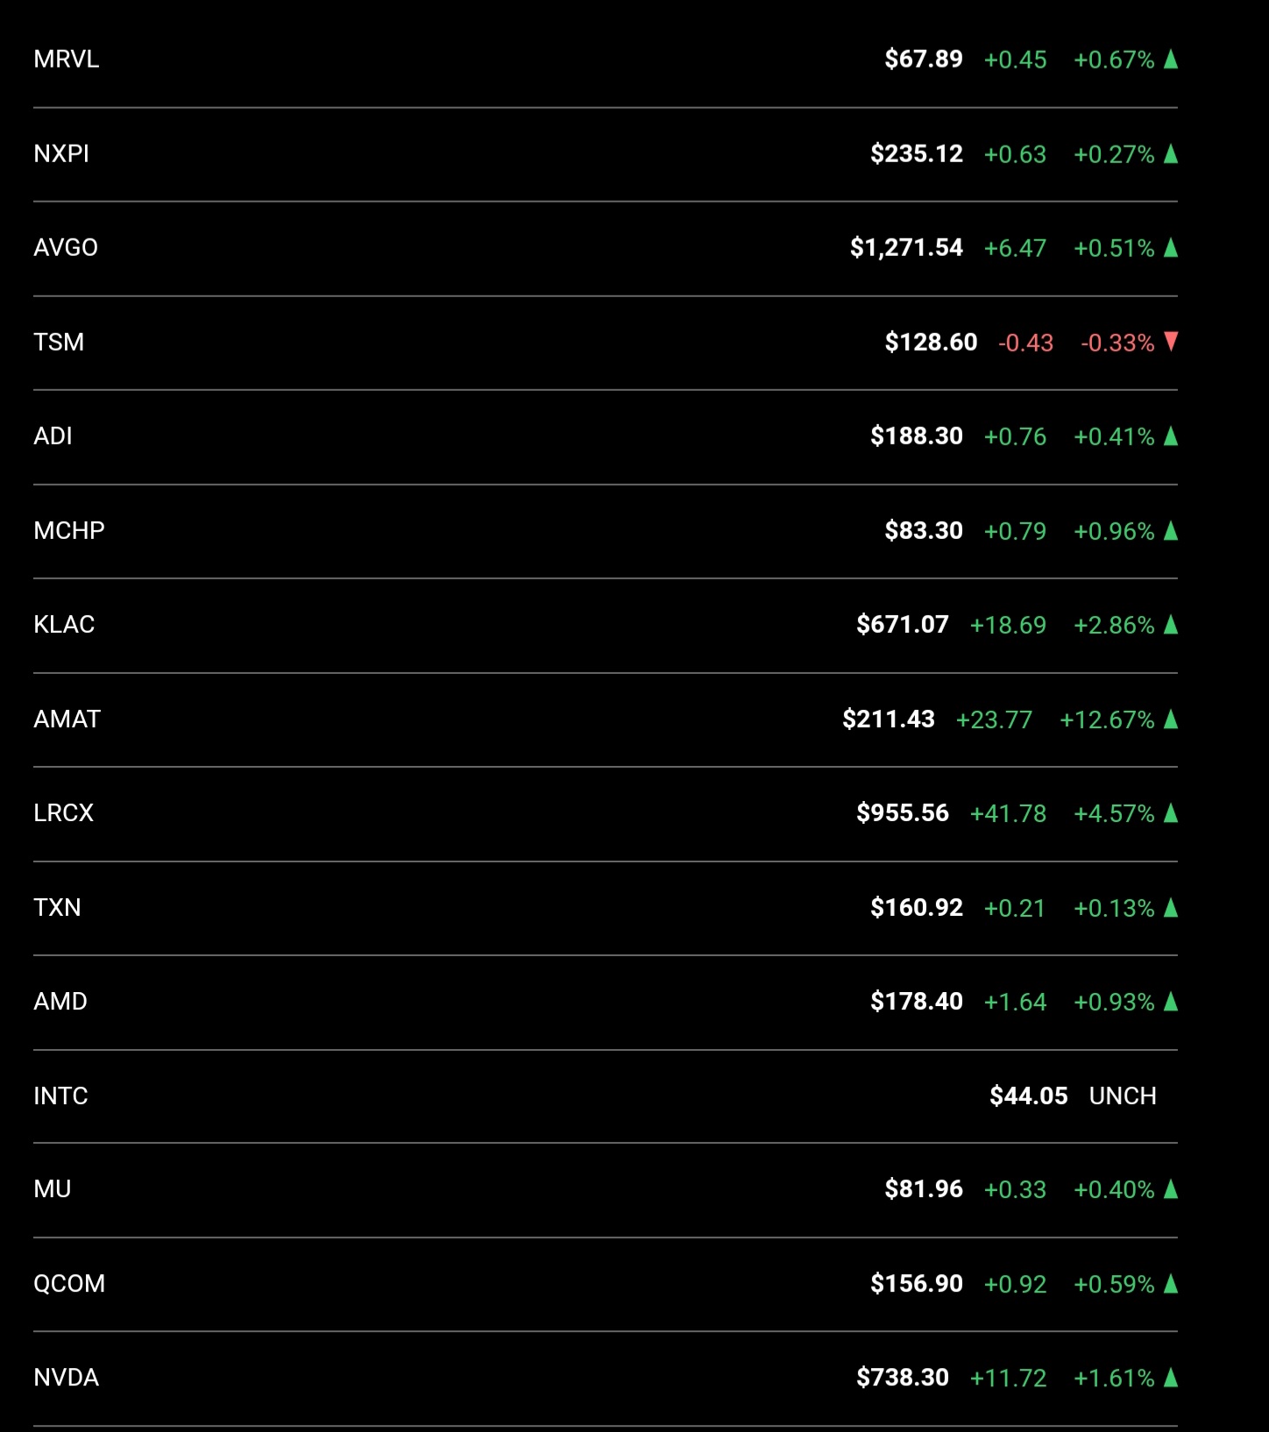Image resolution: width=1269 pixels, height=1432 pixels.
Task: Click ADI change amount +0.76
Action: (1015, 436)
